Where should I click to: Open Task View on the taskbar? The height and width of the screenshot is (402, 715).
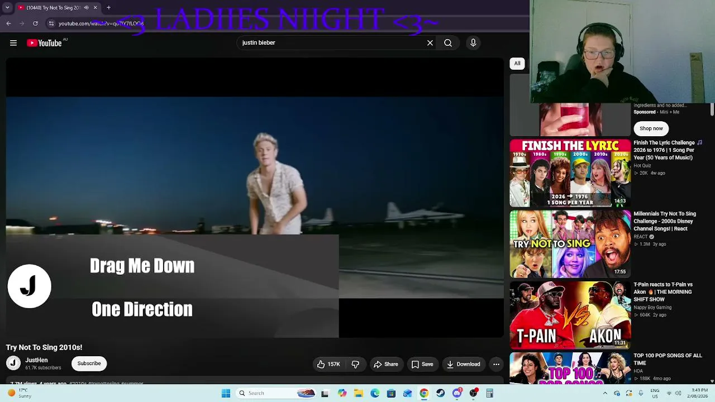325,393
